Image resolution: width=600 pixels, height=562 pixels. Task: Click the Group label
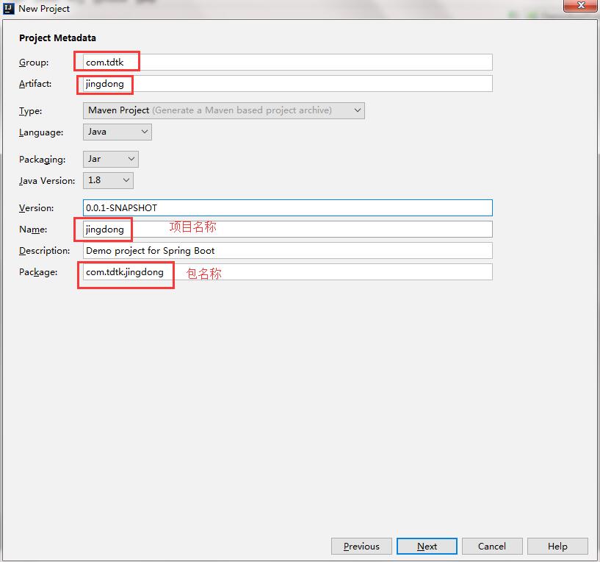coord(34,63)
